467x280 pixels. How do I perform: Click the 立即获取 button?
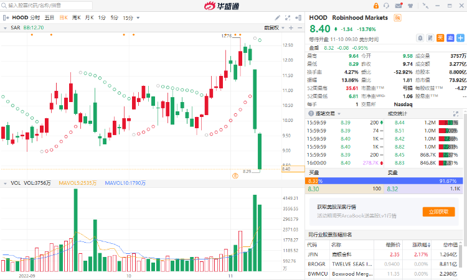tap(438, 212)
